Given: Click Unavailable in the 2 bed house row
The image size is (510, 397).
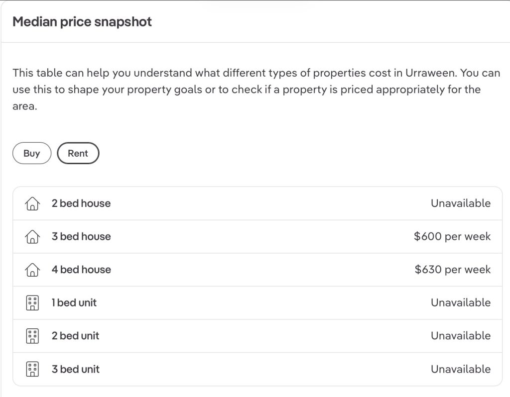Looking at the screenshot, I should (460, 203).
